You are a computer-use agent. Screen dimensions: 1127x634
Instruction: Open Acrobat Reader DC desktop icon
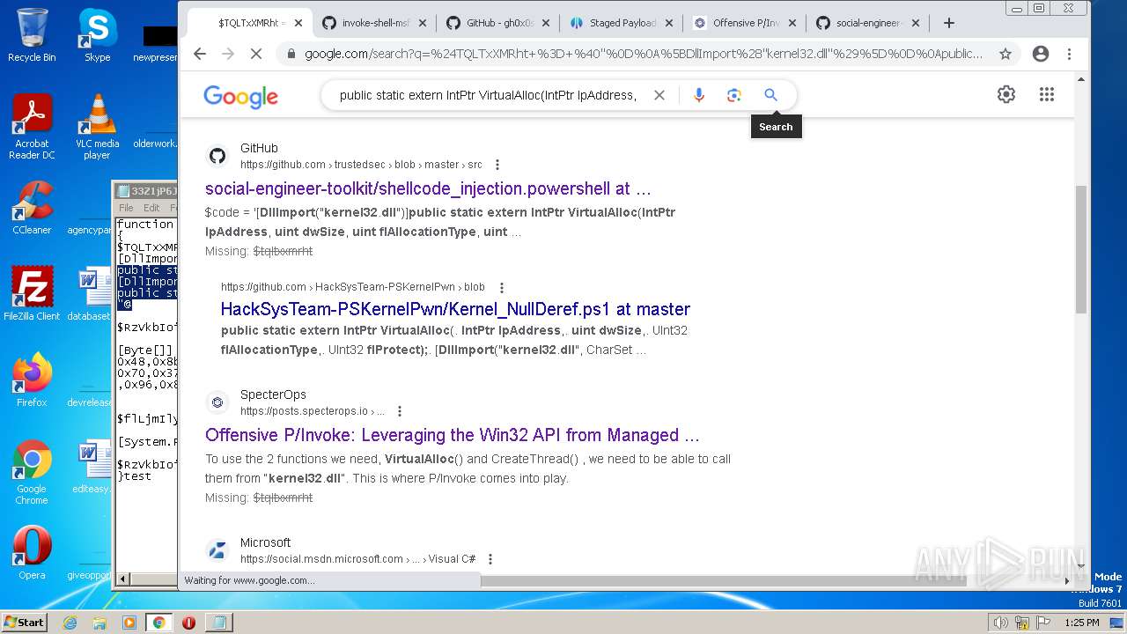click(x=32, y=127)
